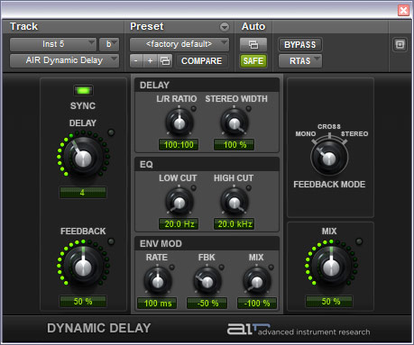Click the DELAY knob automation LED
Viewport: 414px width, 345px height.
coord(111,132)
